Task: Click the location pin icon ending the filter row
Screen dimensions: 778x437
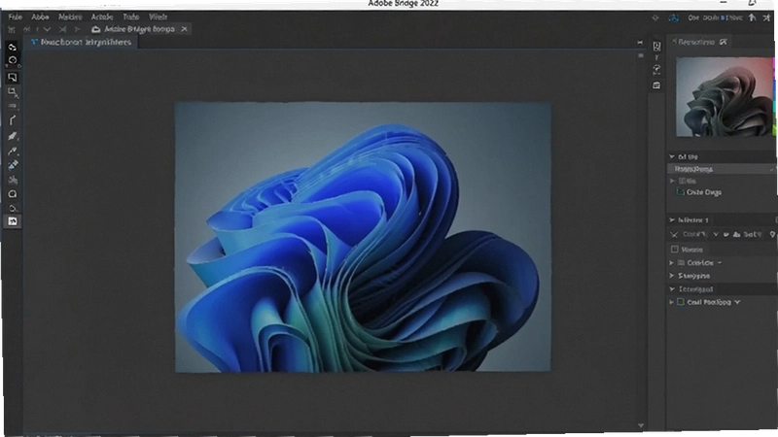Action: click(772, 234)
